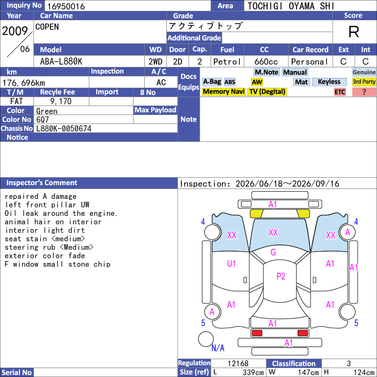
Task: Toggle the Manual document badge
Action: tap(295, 72)
